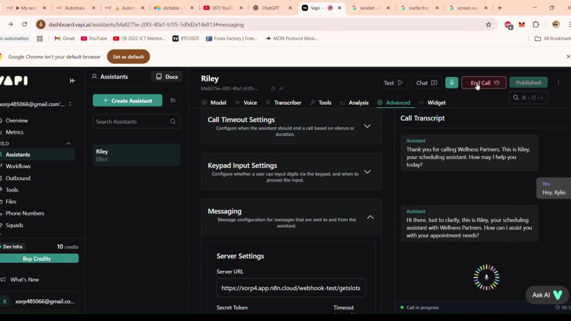
Task: Collapse the Messaging section
Action: (371, 217)
